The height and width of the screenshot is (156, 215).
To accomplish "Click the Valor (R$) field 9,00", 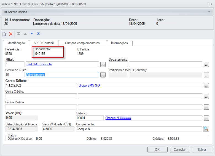I will (x=21, y=118).
